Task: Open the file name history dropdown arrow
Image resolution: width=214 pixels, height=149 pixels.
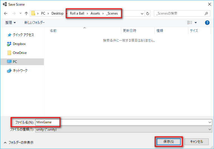Action: [x=210, y=122]
